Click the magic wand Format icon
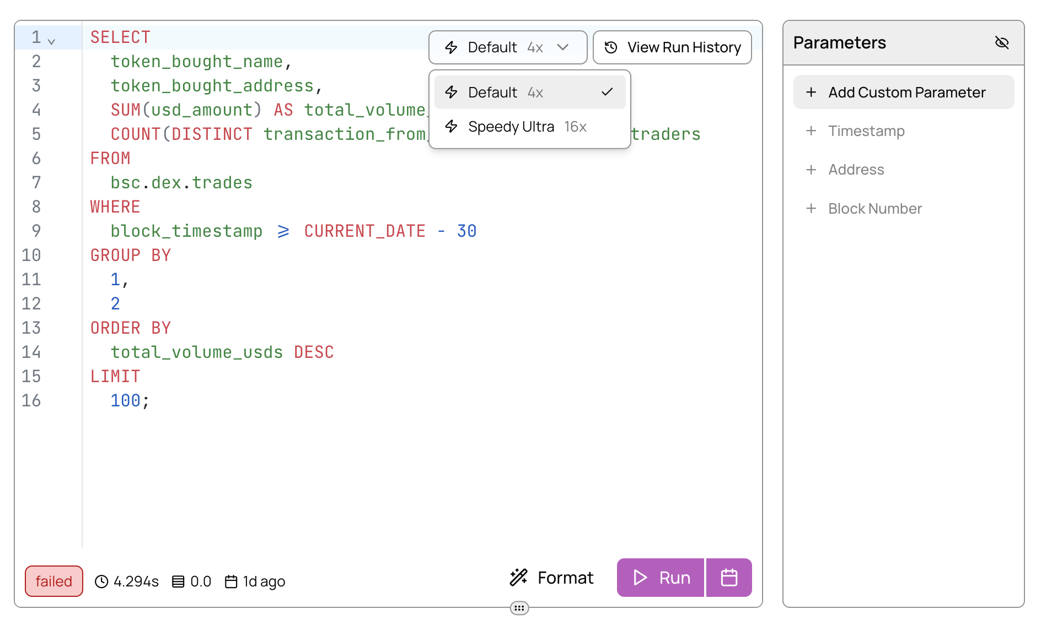The width and height of the screenshot is (1041, 620). (519, 577)
